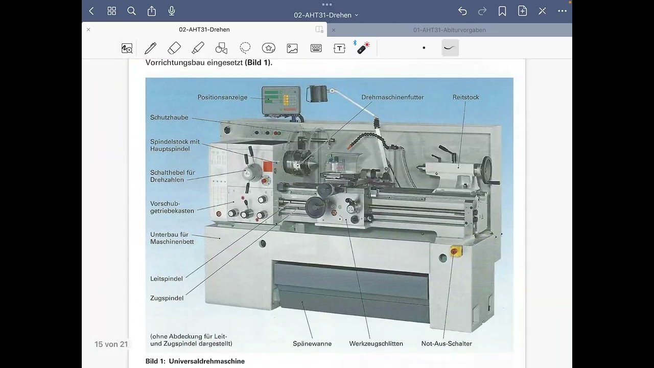
Task: Select the Pen tool
Action: [x=150, y=48]
